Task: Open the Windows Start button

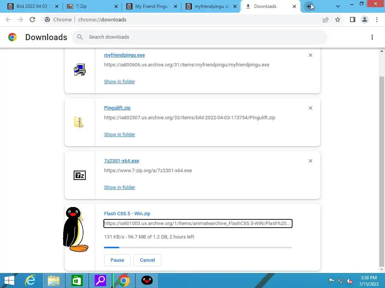Action: tap(9, 280)
